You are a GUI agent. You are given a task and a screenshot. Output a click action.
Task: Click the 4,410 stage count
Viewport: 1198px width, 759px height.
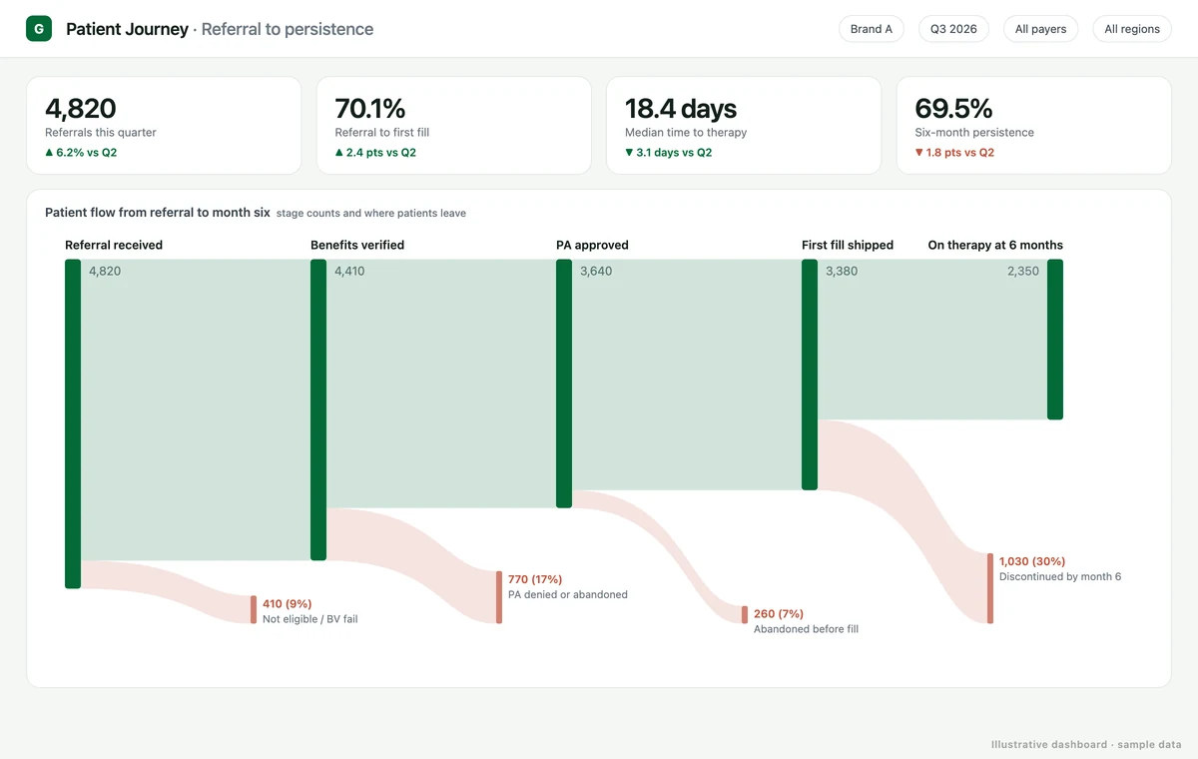[x=349, y=271]
